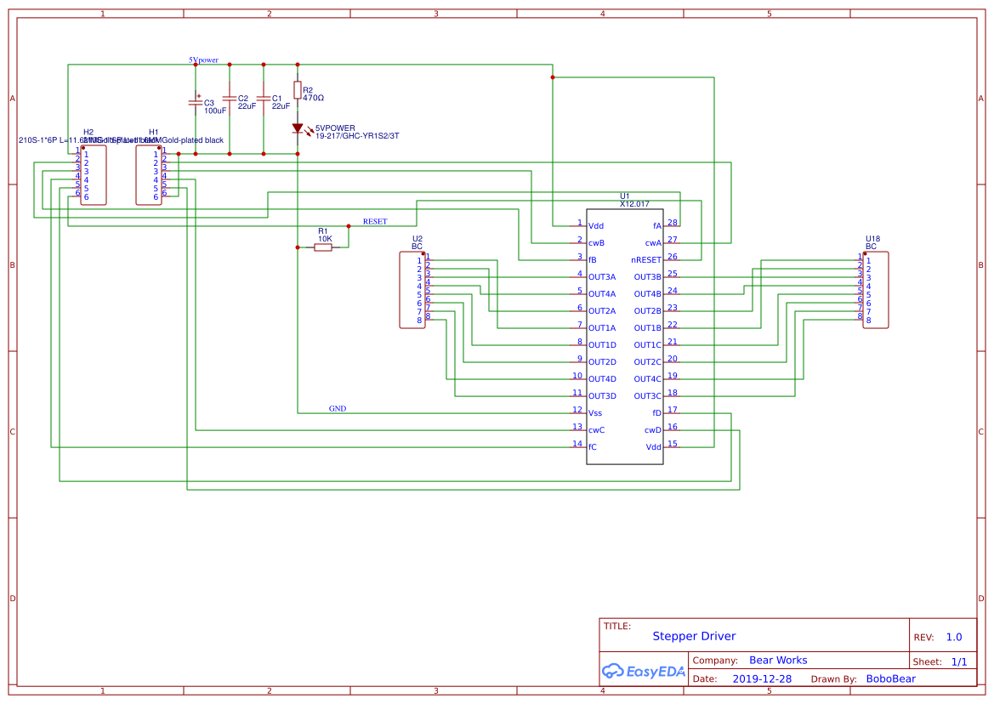Viewport: 994px width, 704px height.
Task: Click the date 2019-12-28 field
Action: click(762, 679)
